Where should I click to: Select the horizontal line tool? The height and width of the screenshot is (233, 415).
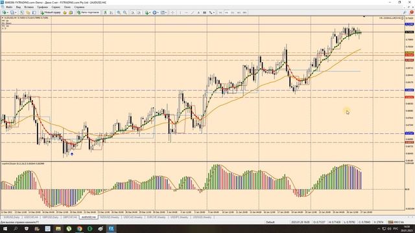[186, 12]
